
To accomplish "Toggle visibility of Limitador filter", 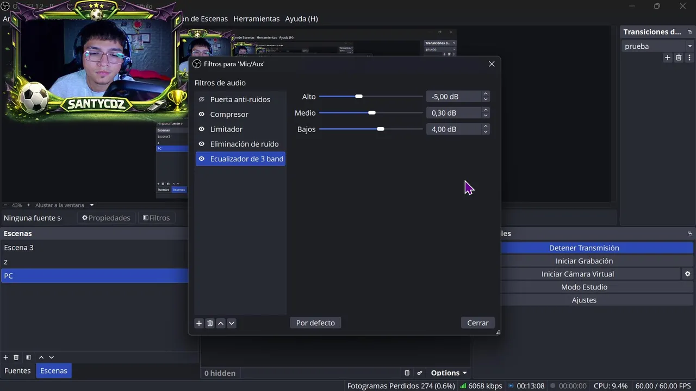I will [x=202, y=129].
